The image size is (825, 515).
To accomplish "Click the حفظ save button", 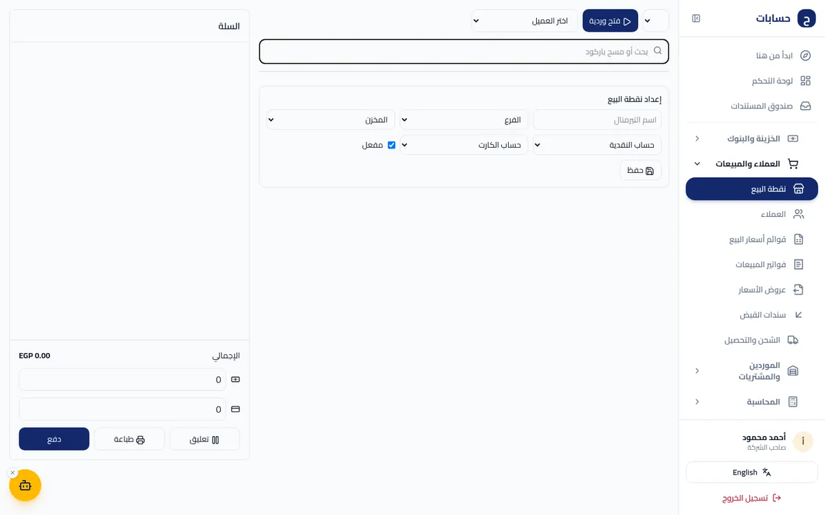I will point(641,170).
